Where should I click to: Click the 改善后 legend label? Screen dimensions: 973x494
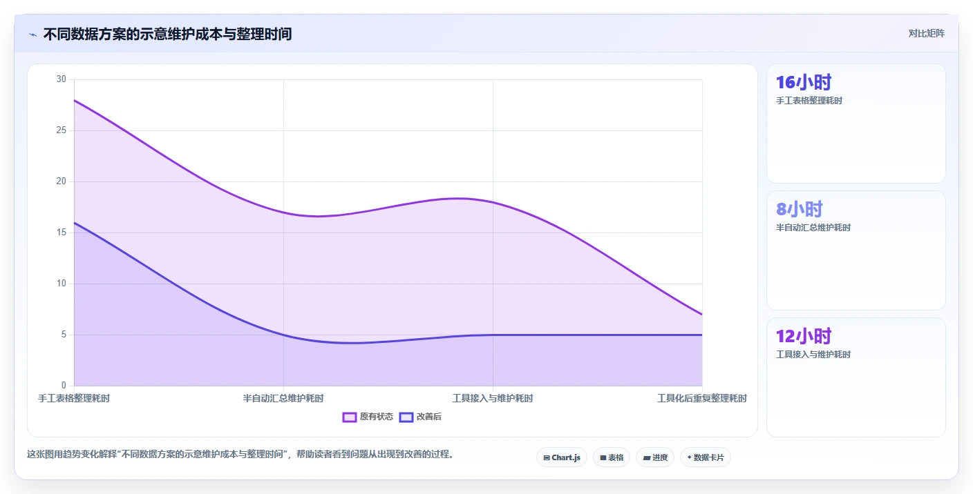[x=429, y=417]
